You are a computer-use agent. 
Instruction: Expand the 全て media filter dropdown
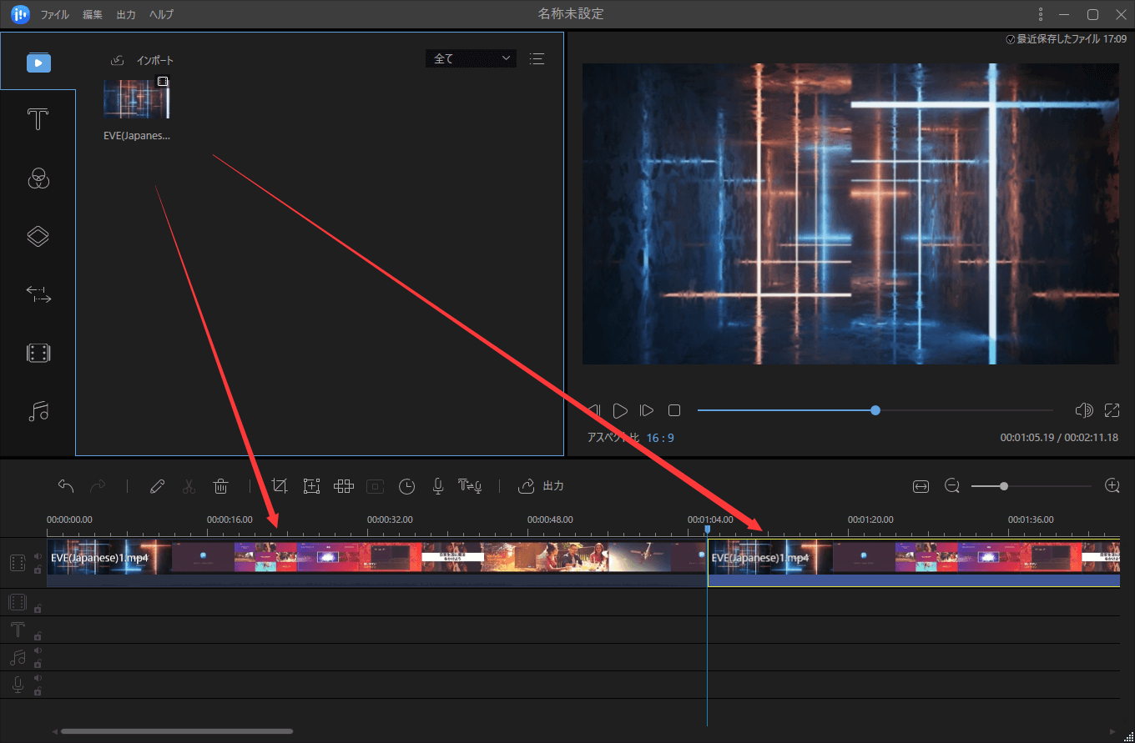[471, 58]
